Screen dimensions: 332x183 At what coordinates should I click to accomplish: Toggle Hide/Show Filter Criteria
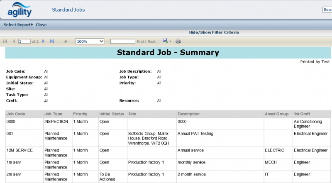pos(214,32)
